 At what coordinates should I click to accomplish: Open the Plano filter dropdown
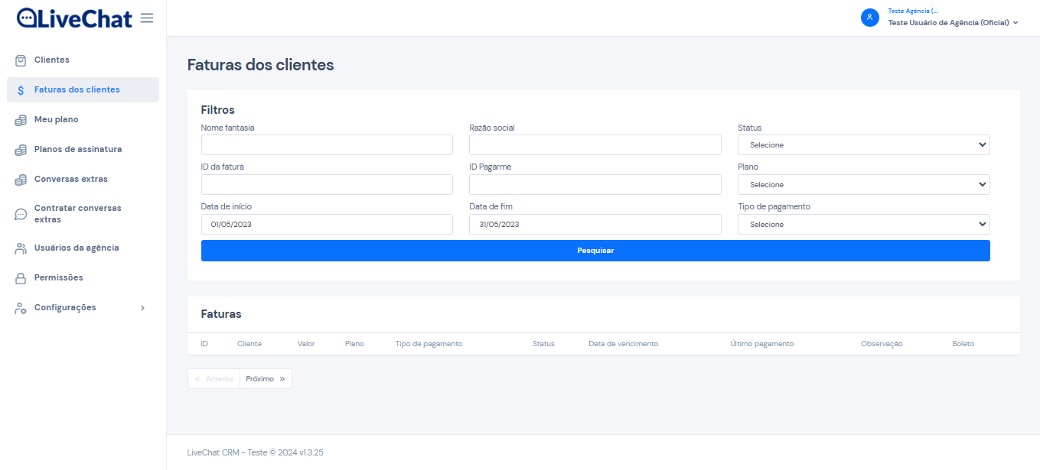863,185
